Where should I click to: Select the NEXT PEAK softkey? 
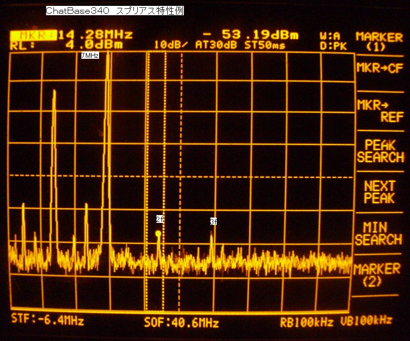point(380,192)
